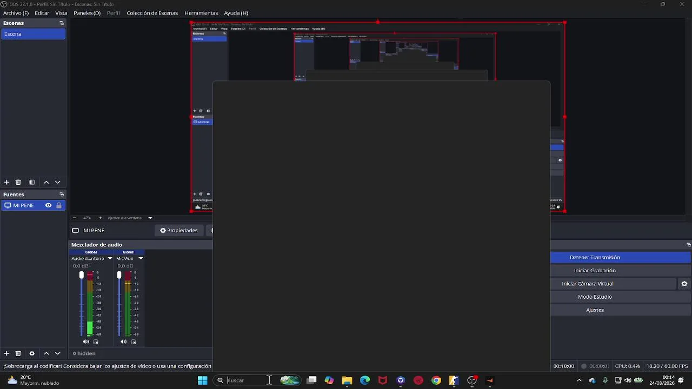Open virtual camera settings gear icon
The width and height of the screenshot is (692, 389).
pos(684,284)
